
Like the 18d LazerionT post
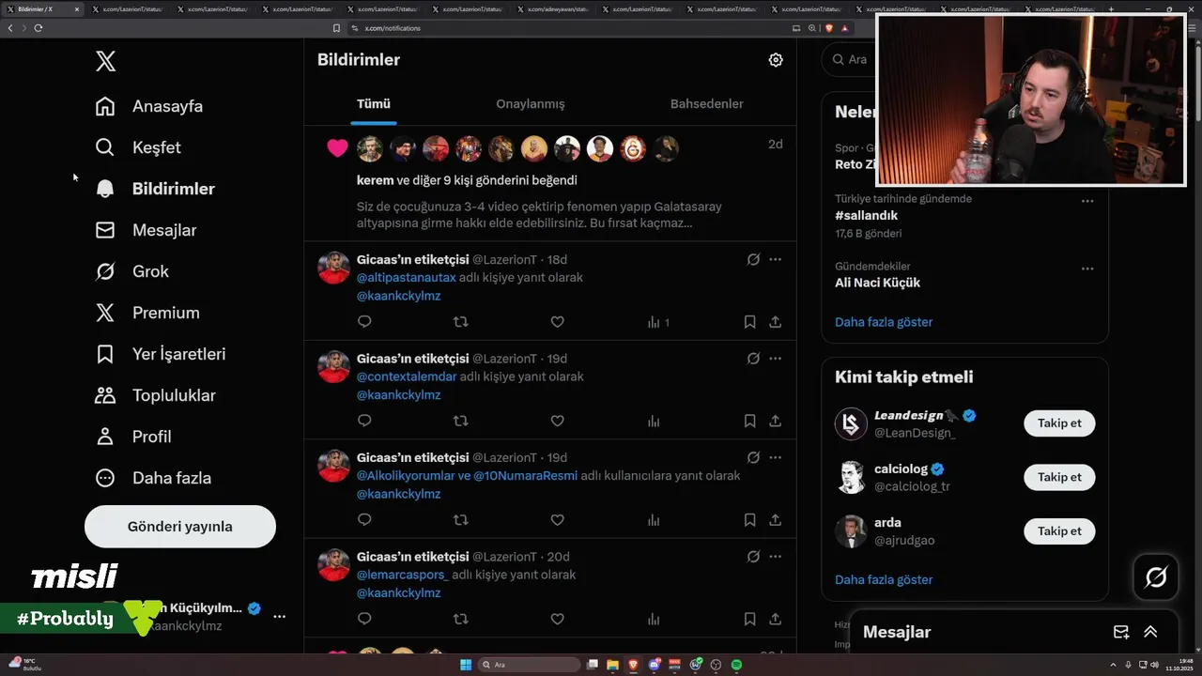557,322
